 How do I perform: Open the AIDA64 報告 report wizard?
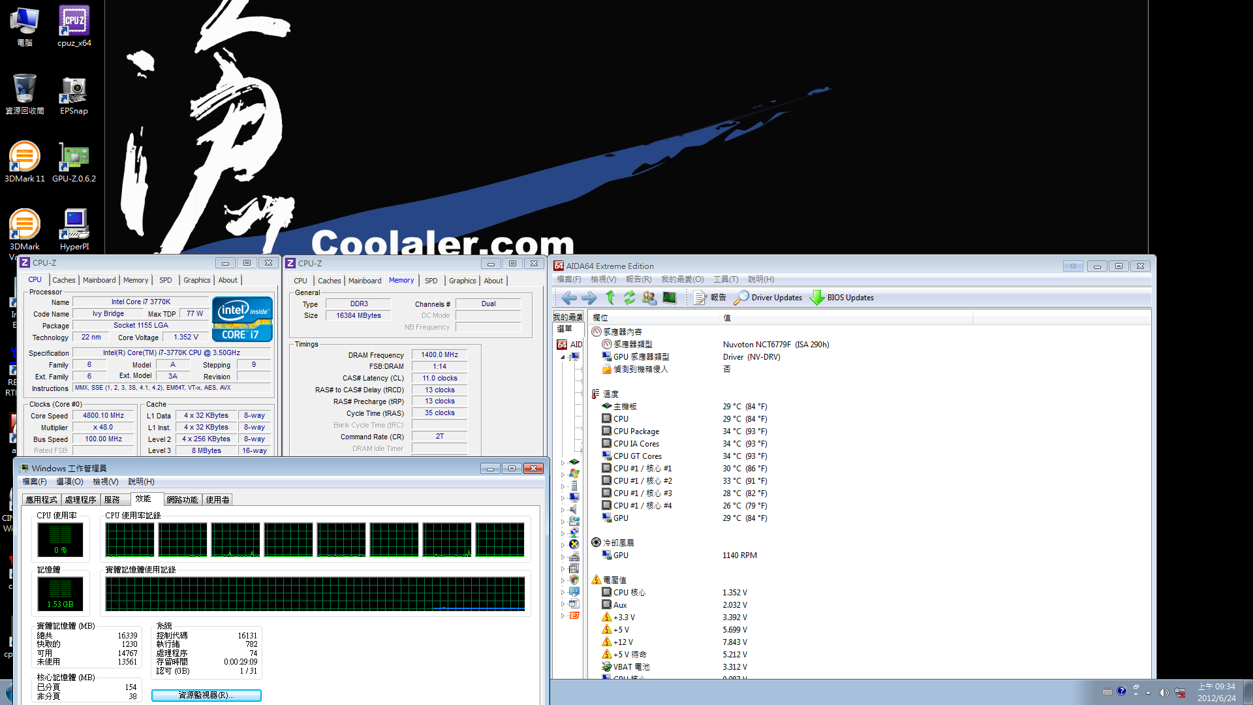pos(710,298)
